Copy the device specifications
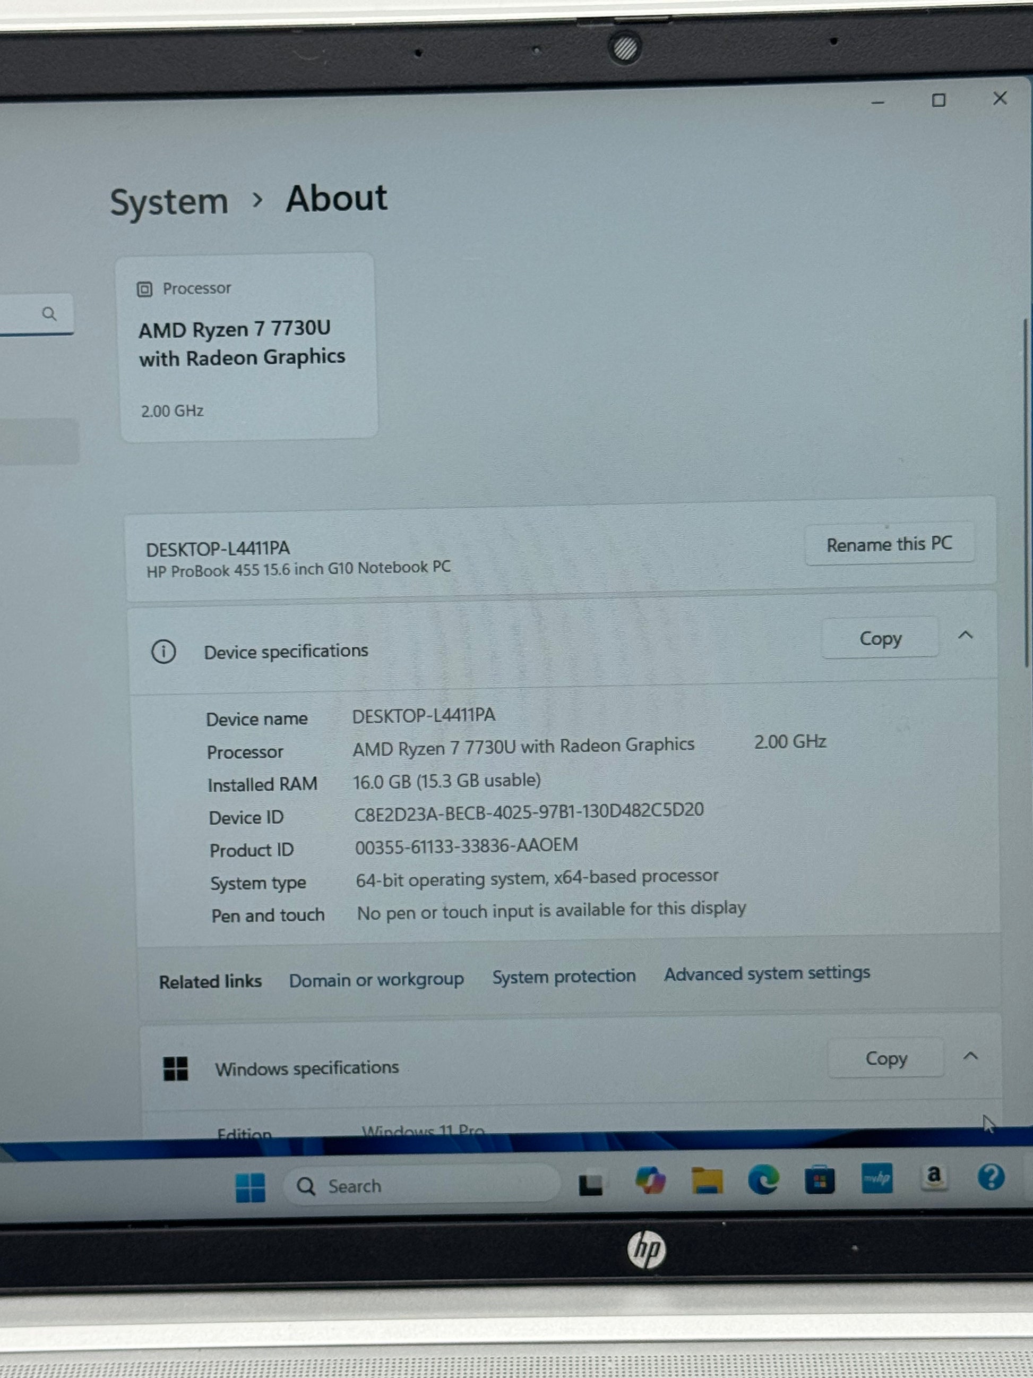Image resolution: width=1033 pixels, height=1378 pixels. 880,638
